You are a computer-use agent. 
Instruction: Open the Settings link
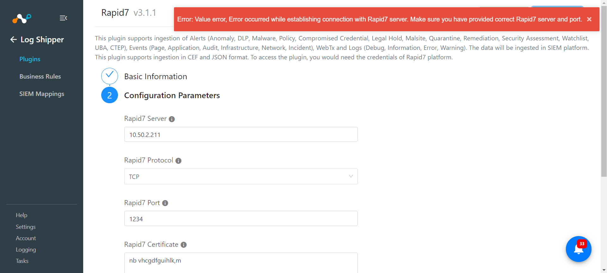click(x=26, y=227)
